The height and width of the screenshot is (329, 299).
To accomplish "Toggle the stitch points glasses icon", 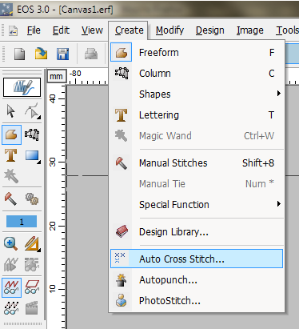I will (x=11, y=308).
